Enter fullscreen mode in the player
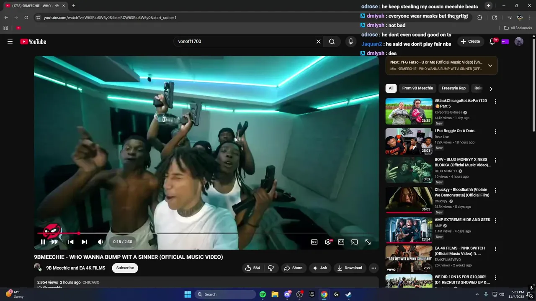This screenshot has width=536, height=301. coord(368,242)
